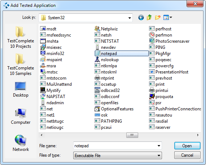The height and width of the screenshot is (165, 206).
Task: Select the file named netsh
Action: coord(103,35)
